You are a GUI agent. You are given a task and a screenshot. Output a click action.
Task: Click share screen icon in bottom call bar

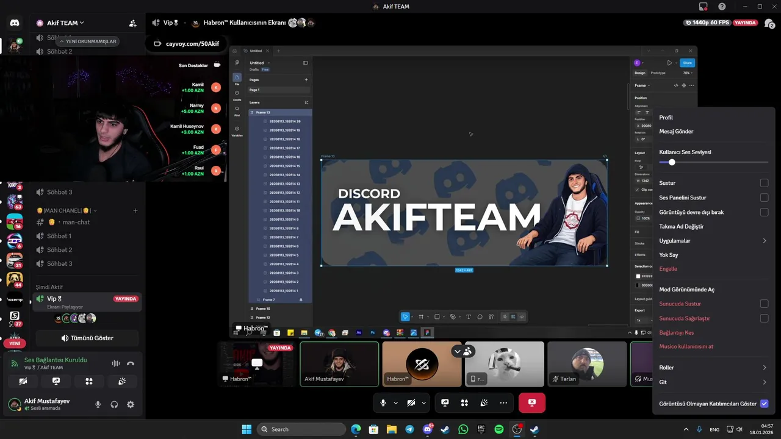pyautogui.click(x=445, y=402)
